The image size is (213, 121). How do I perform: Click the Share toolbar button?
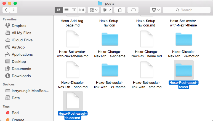(x=120, y=10)
